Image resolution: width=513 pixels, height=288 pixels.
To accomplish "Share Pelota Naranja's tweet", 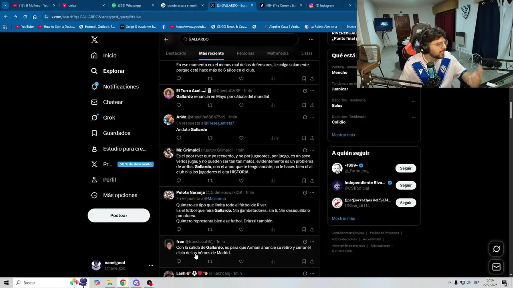I will (312, 230).
